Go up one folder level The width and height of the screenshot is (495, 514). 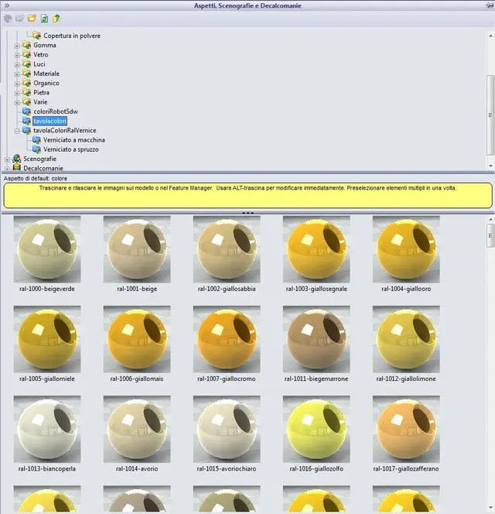click(56, 19)
